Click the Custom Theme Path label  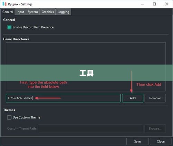coord(22,128)
